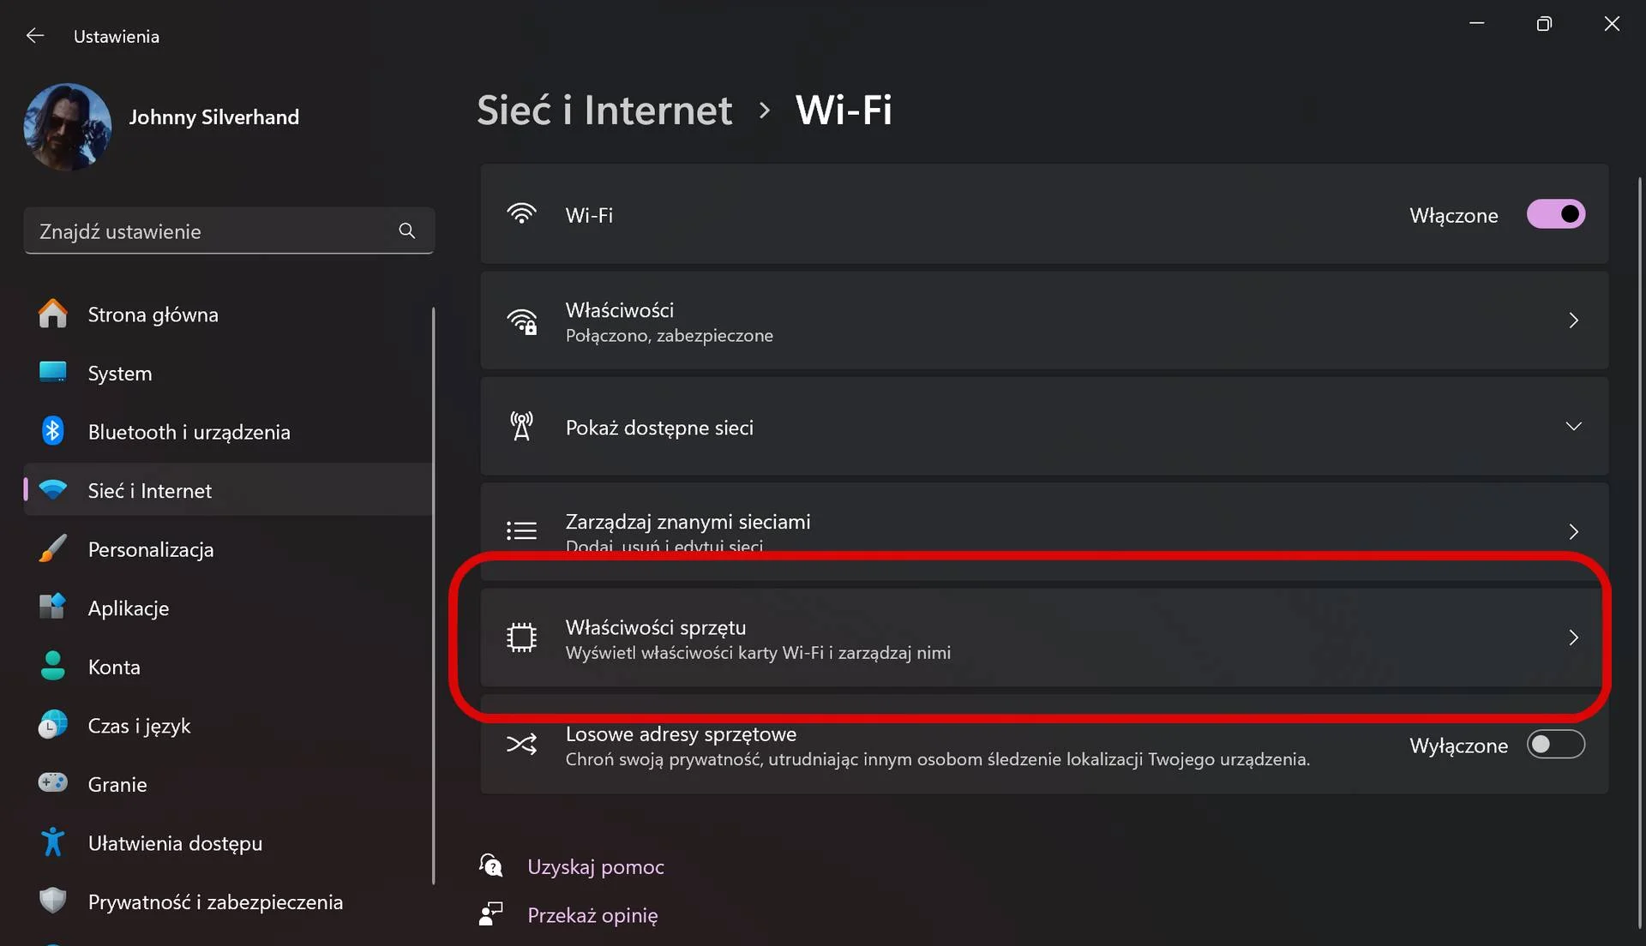The image size is (1646, 946).
Task: Click the magnifier icon in the search box
Action: point(407,231)
